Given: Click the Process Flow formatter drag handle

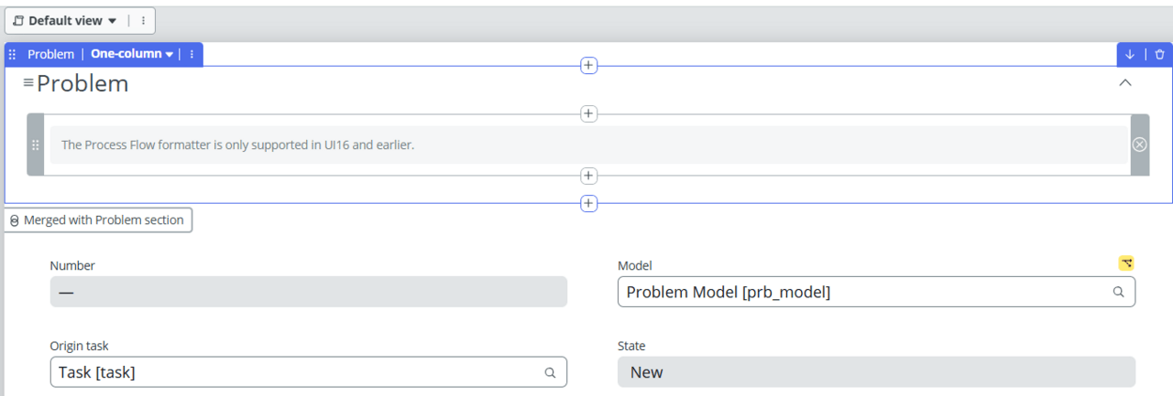Looking at the screenshot, I should click(x=36, y=144).
